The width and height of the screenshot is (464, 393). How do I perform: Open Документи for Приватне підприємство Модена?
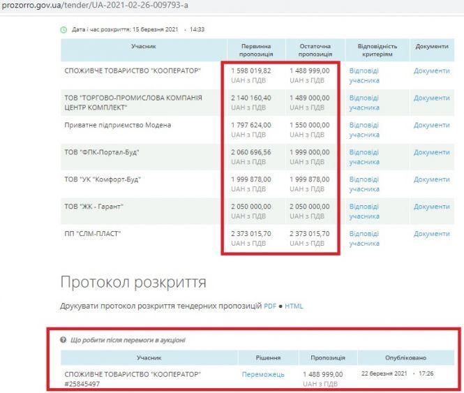(x=431, y=125)
